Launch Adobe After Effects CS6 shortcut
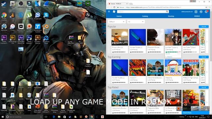212x119 pixels. point(21,40)
